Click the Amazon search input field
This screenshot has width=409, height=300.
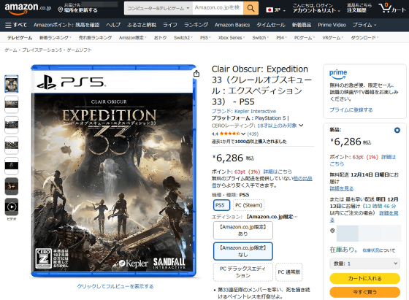(218, 8)
